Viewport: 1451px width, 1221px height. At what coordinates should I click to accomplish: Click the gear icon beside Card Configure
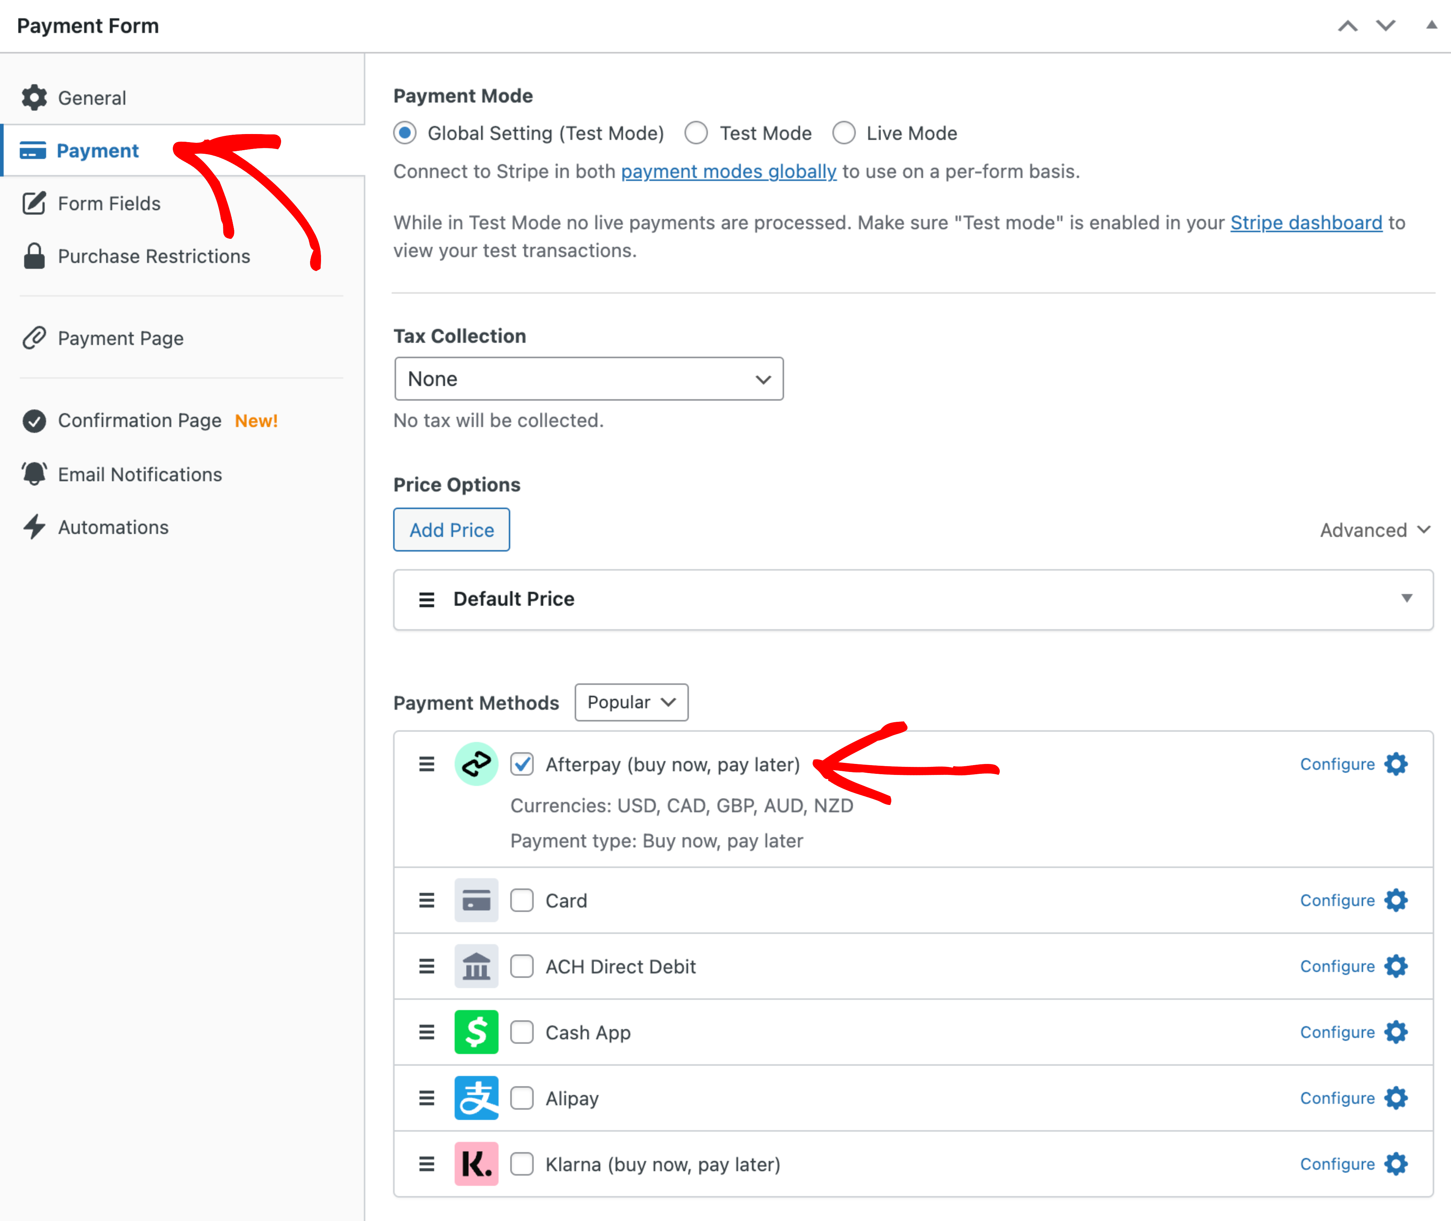1396,901
